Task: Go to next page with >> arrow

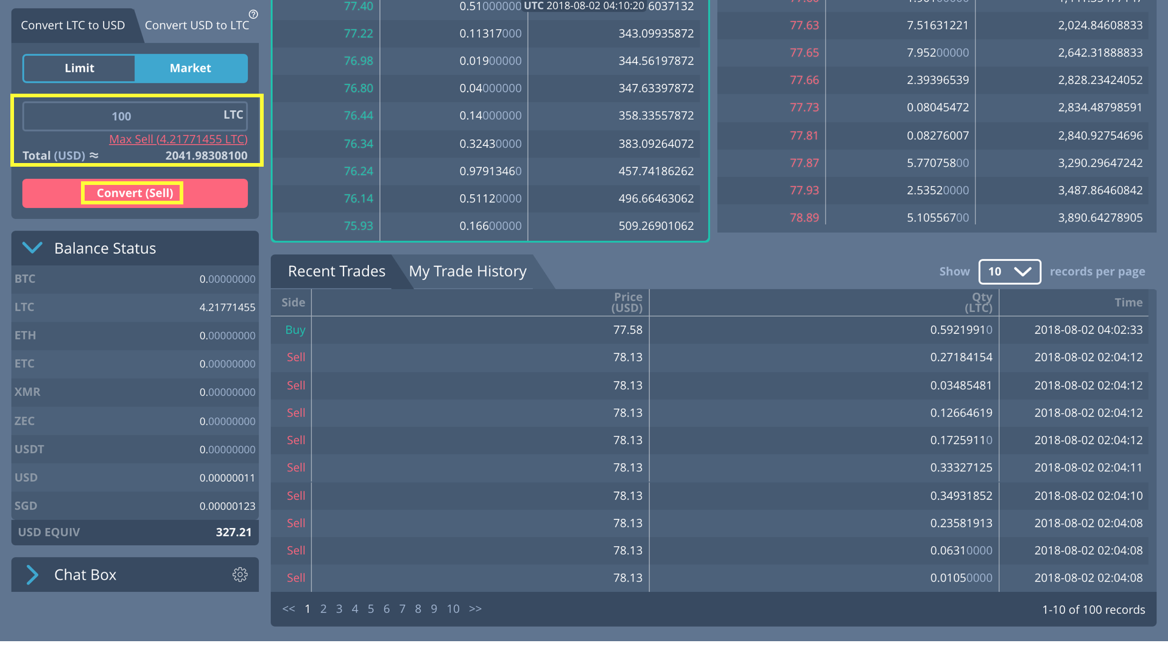Action: 475,609
